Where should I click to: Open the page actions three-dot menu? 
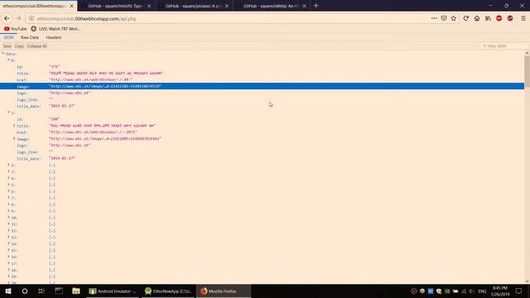click(x=434, y=18)
